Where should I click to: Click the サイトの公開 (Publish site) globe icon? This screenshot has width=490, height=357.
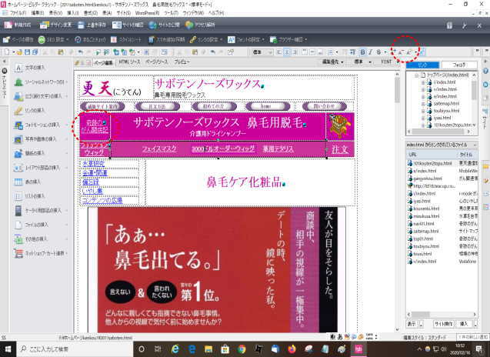(152, 25)
